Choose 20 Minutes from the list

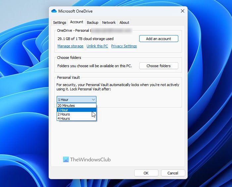(77, 106)
